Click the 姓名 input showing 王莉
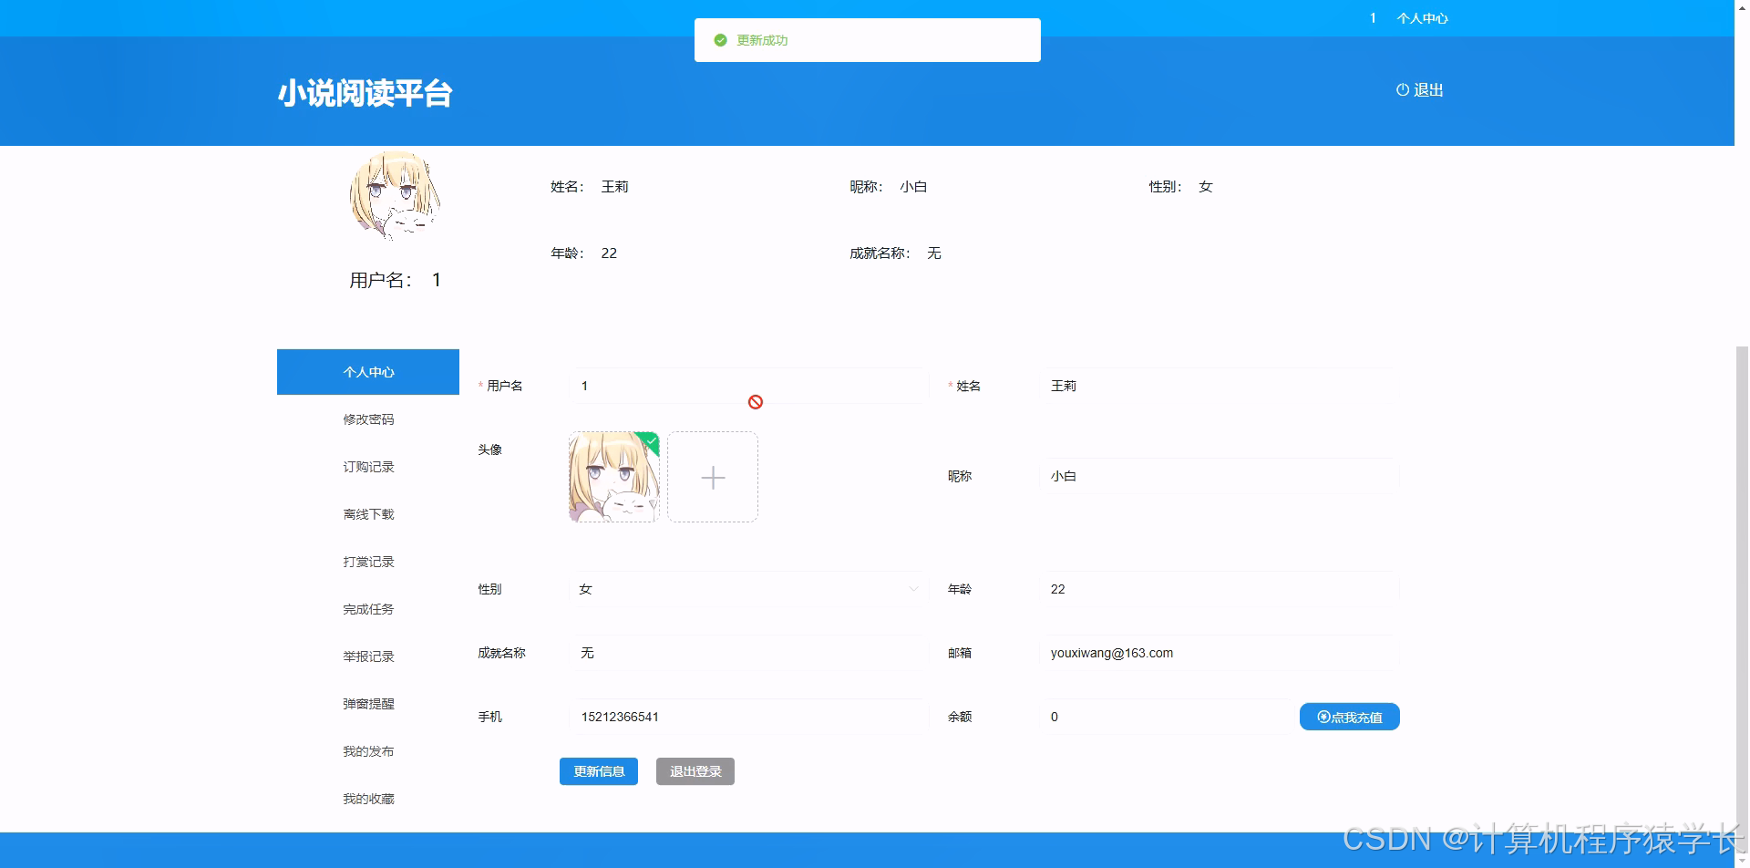This screenshot has width=1750, height=868. [1220, 386]
